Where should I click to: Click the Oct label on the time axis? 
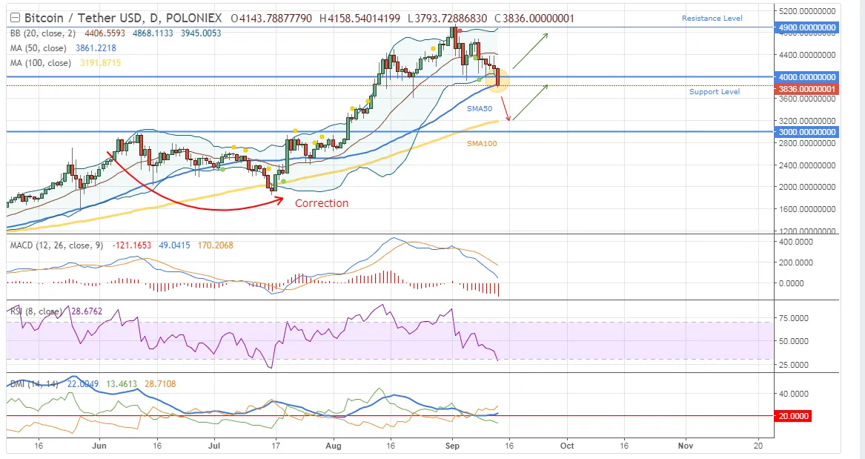pyautogui.click(x=566, y=445)
